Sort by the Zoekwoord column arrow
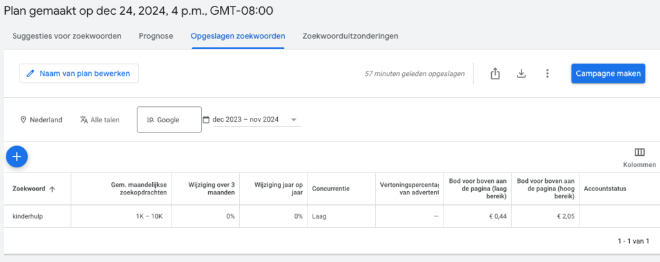This screenshot has height=262, width=660. [52, 189]
